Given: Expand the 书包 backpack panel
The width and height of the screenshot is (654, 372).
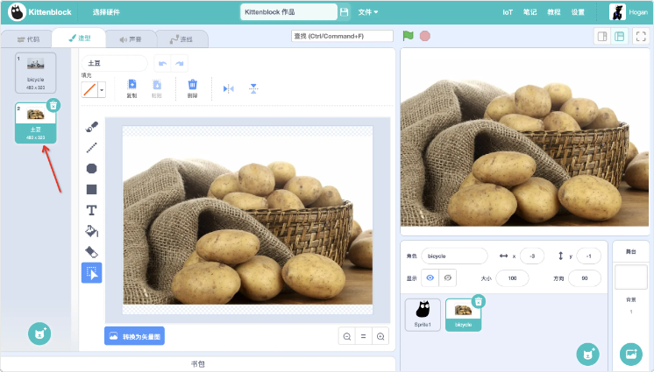Looking at the screenshot, I should (x=198, y=363).
